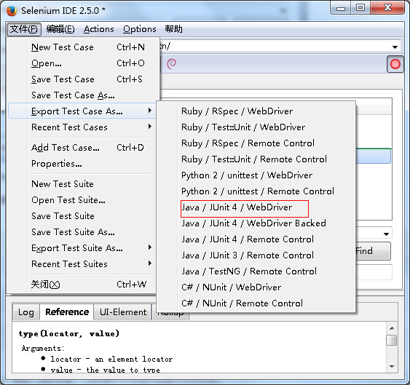Expand Export Test Case As... submenu
410x385 pixels.
82,111
